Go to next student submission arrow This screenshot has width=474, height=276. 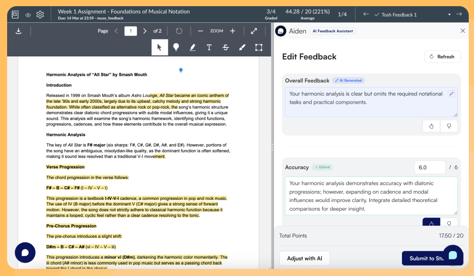point(459,14)
